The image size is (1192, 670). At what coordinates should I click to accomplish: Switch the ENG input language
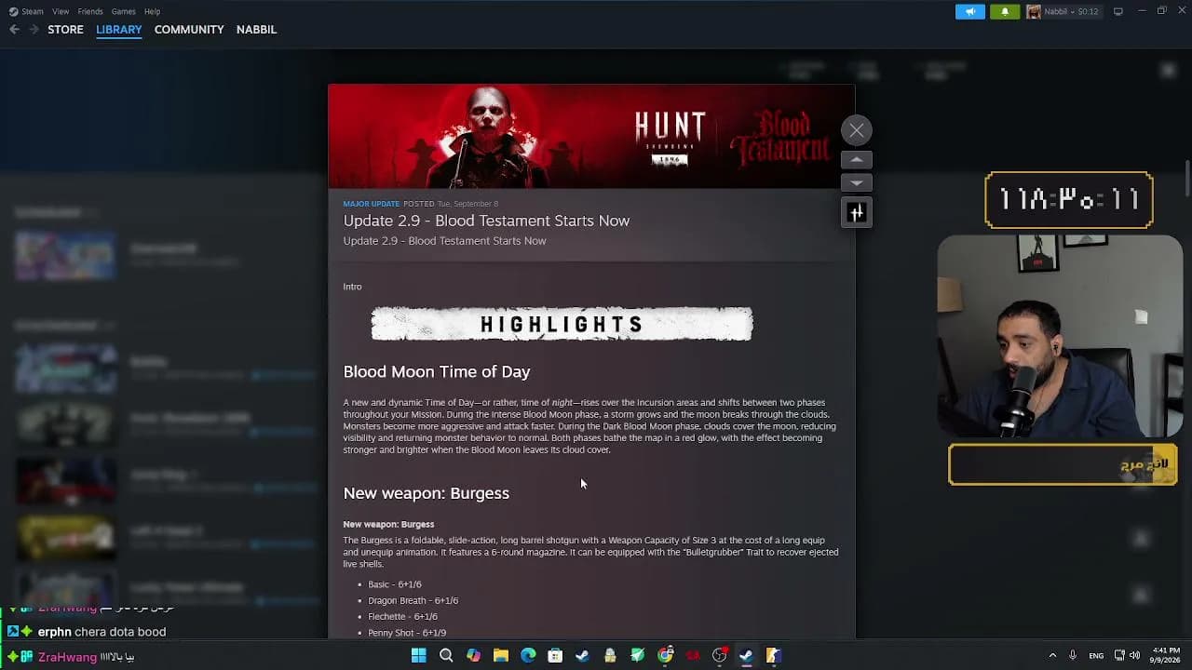(x=1096, y=655)
